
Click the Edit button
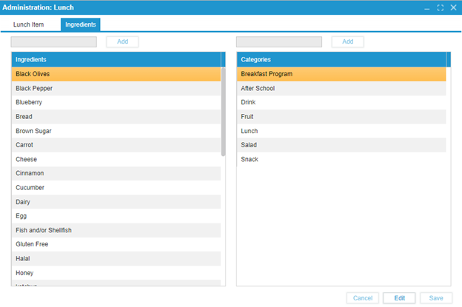(x=399, y=298)
